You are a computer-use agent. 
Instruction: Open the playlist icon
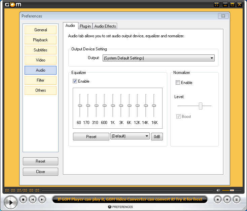[237, 200]
